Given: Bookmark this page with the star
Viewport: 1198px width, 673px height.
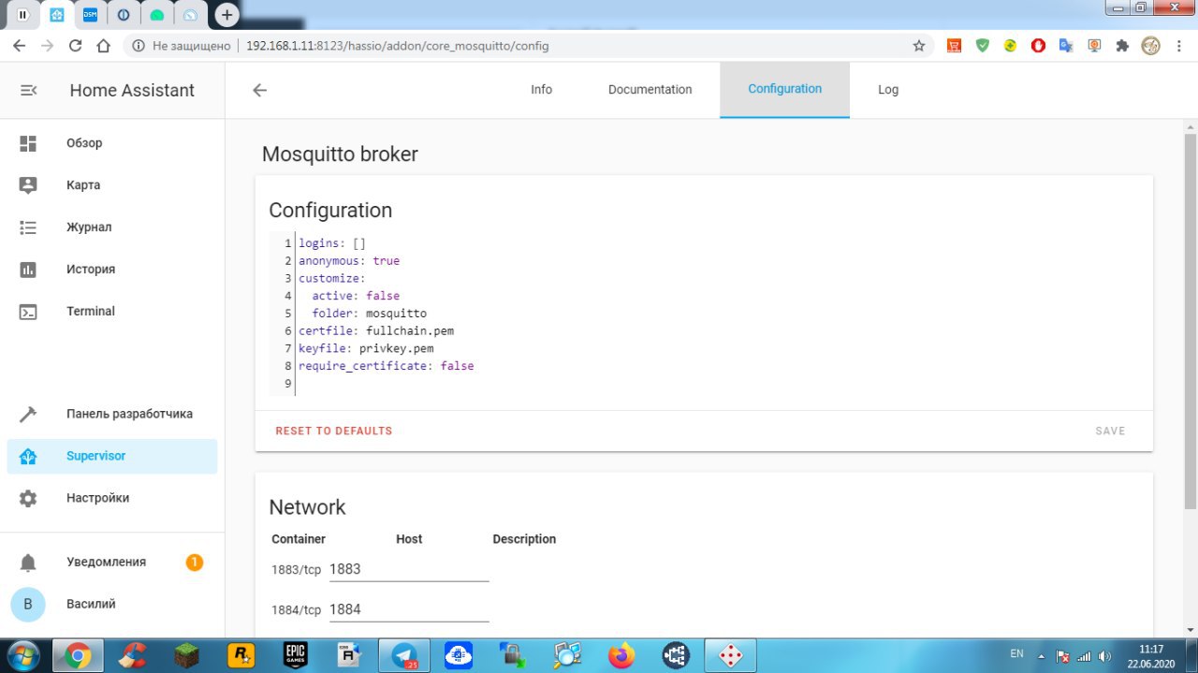Looking at the screenshot, I should (919, 45).
